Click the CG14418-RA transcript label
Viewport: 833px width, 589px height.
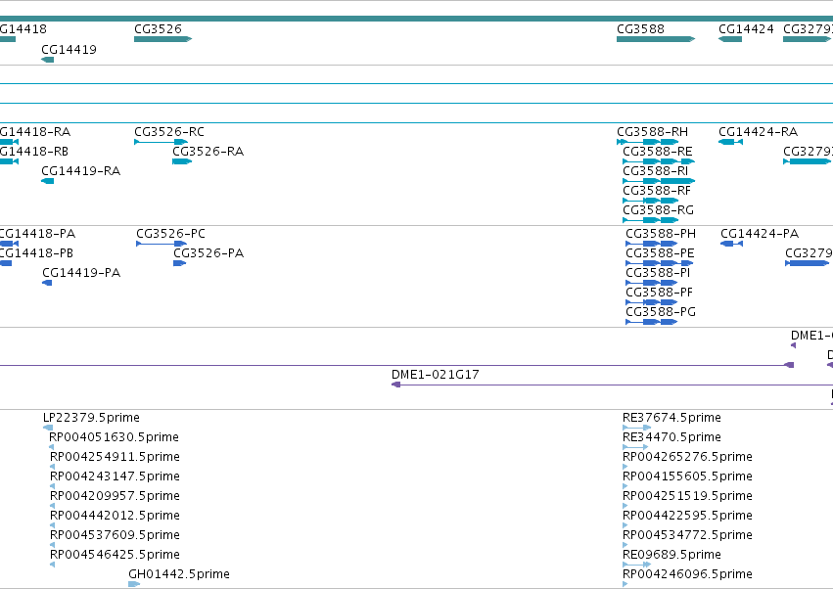(35, 132)
